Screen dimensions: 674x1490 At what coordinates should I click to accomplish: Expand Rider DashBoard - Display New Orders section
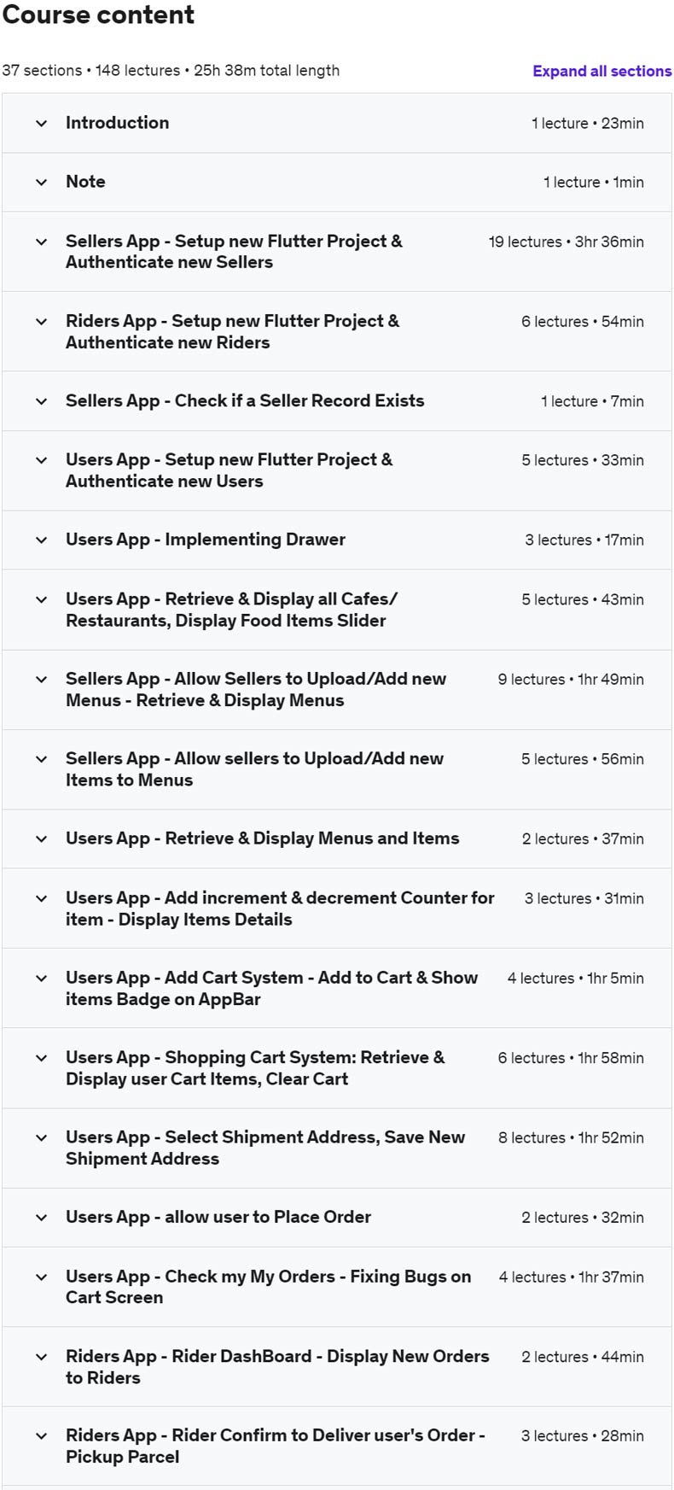coord(277,1366)
